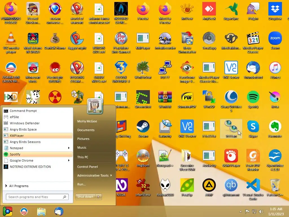Open Windows Defender from the Start menu
Image resolution: width=289 pixels, height=217 pixels.
pos(38,123)
